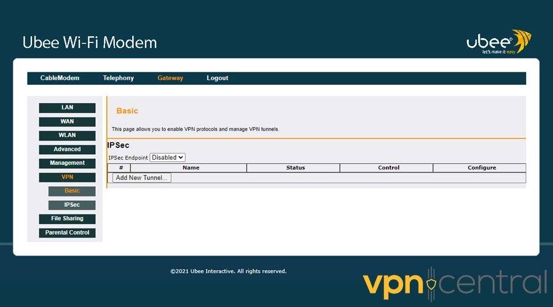This screenshot has width=553, height=307.
Task: Click the VPN protocols description text
Action: point(195,129)
